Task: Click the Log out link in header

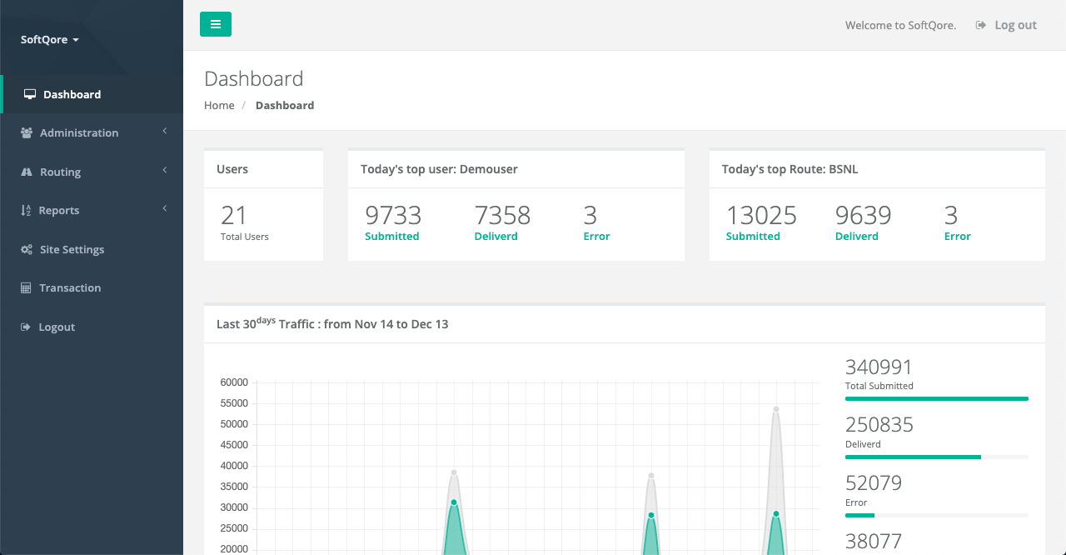Action: pos(1006,25)
